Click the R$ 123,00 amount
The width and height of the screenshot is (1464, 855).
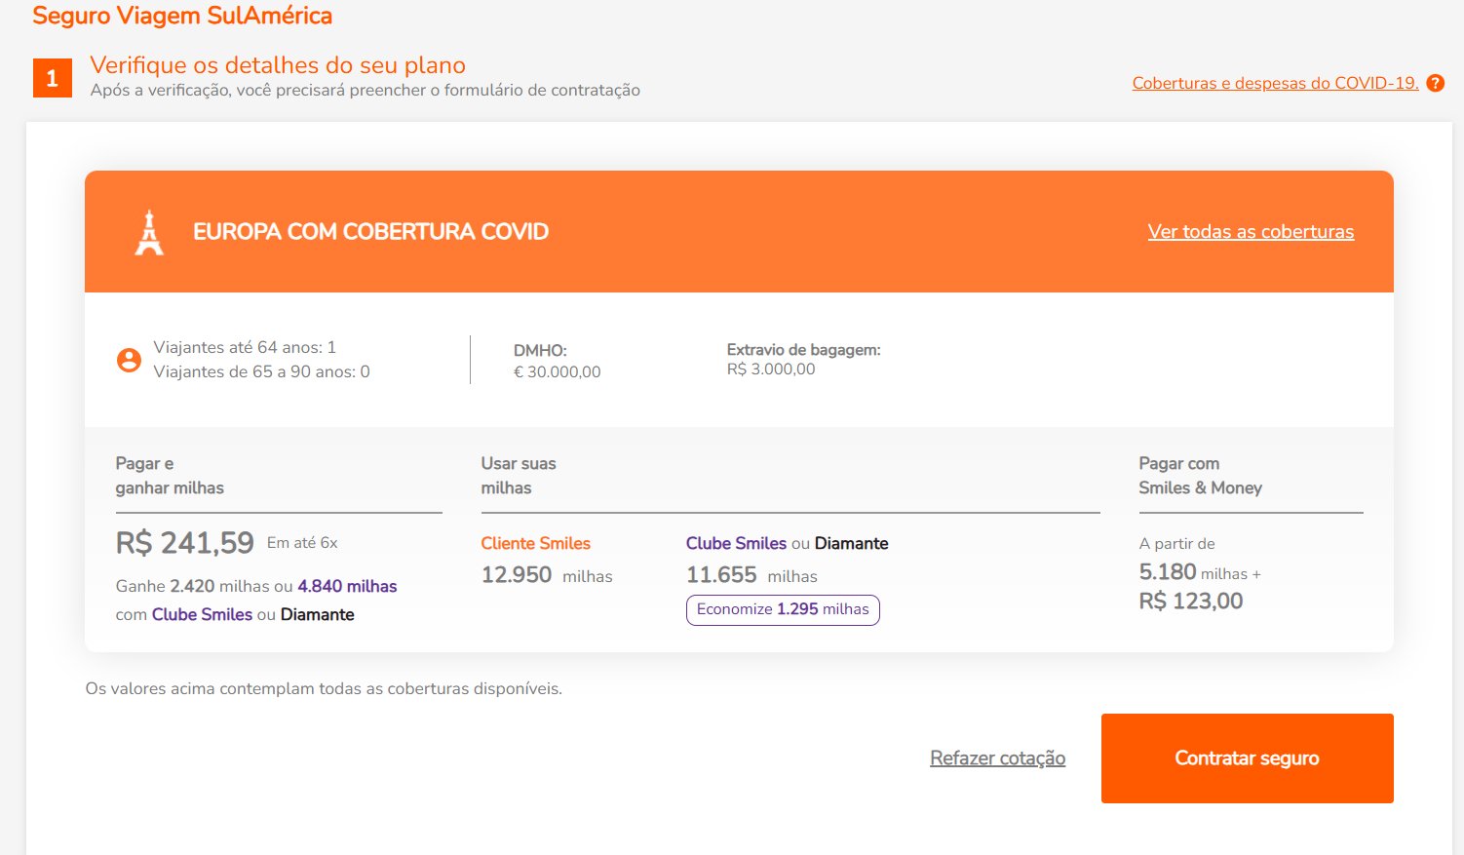tap(1190, 601)
